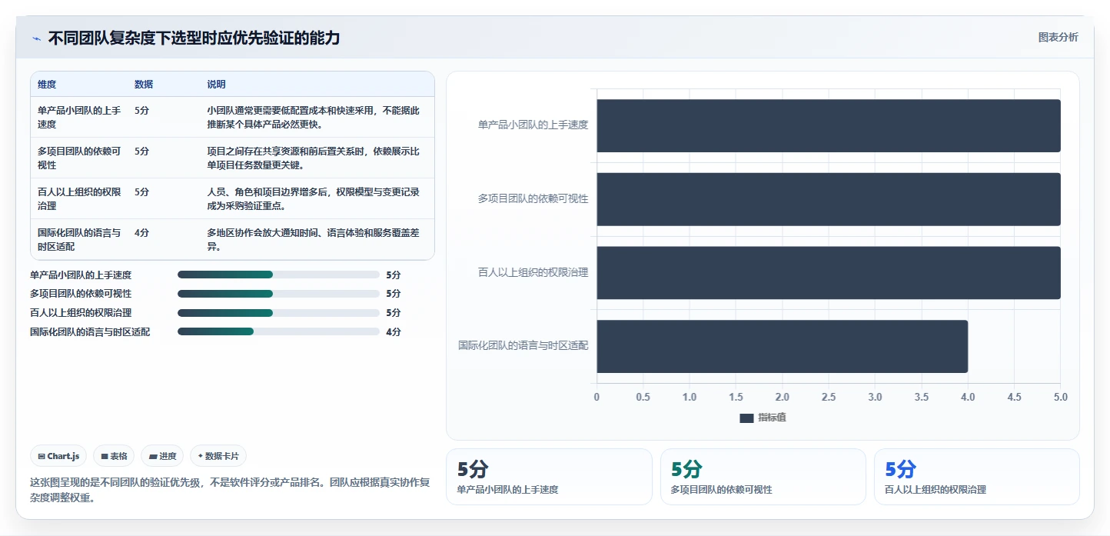Open the 图表分析 label in the header
Viewport: 1110px width, 536px height.
pos(1058,37)
